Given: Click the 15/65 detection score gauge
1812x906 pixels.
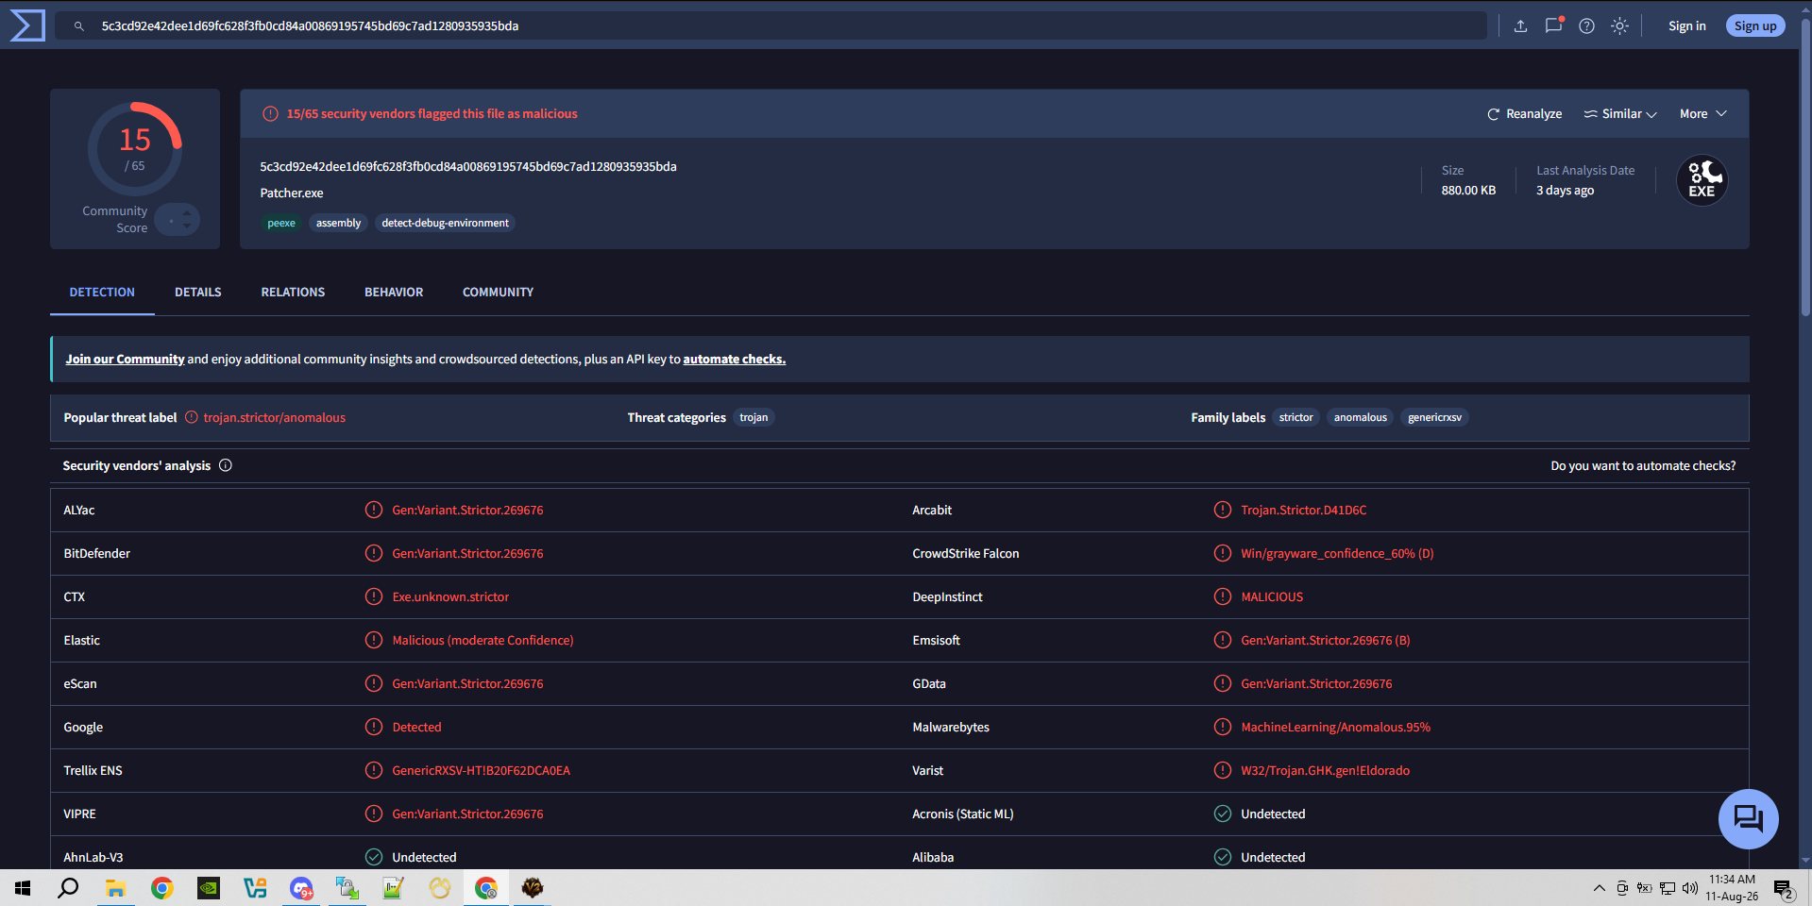Looking at the screenshot, I should tap(135, 149).
